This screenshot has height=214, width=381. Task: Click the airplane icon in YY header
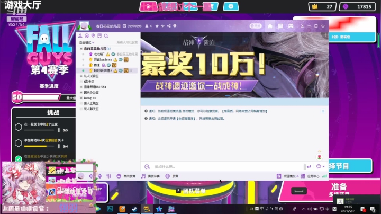(162, 26)
